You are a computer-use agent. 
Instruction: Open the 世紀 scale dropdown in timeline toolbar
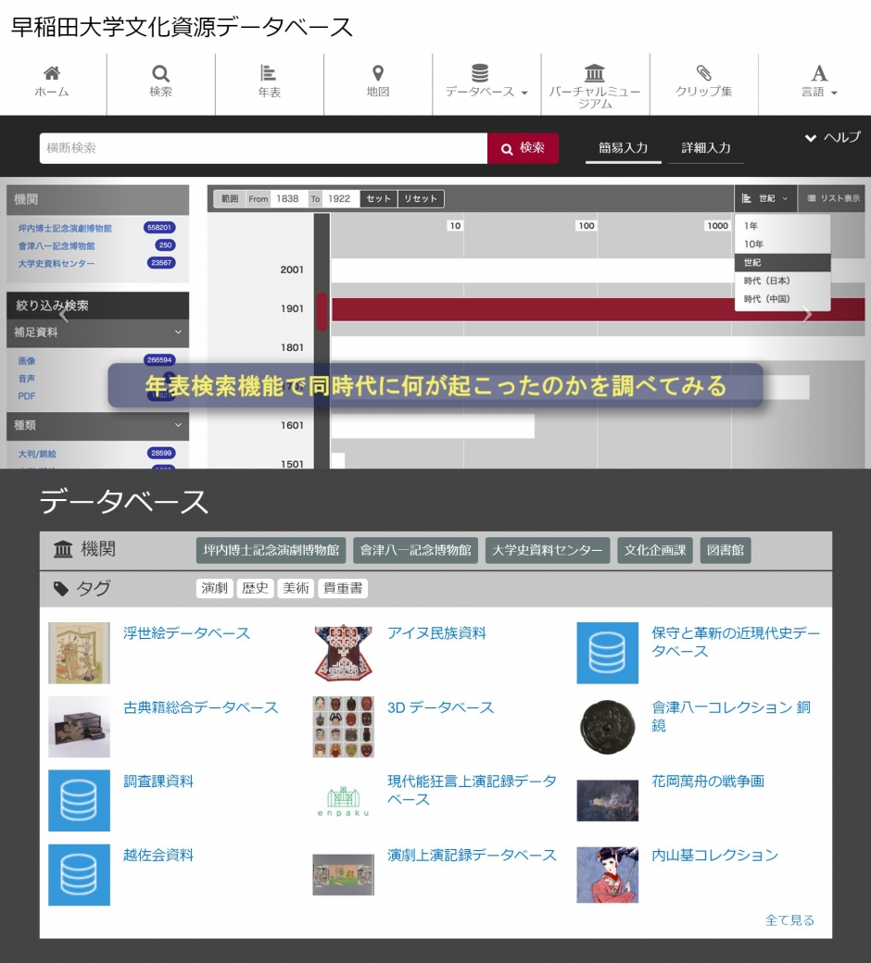(765, 198)
